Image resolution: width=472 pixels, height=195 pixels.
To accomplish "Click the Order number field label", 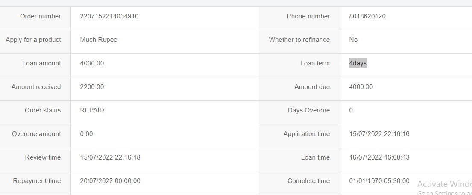I will 41,16.
